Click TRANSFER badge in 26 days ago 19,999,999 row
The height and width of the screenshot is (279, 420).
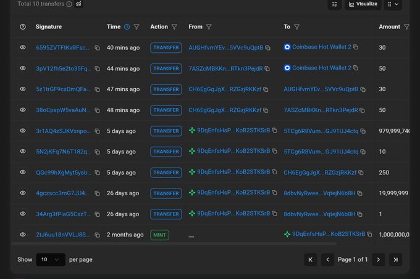pos(166,193)
